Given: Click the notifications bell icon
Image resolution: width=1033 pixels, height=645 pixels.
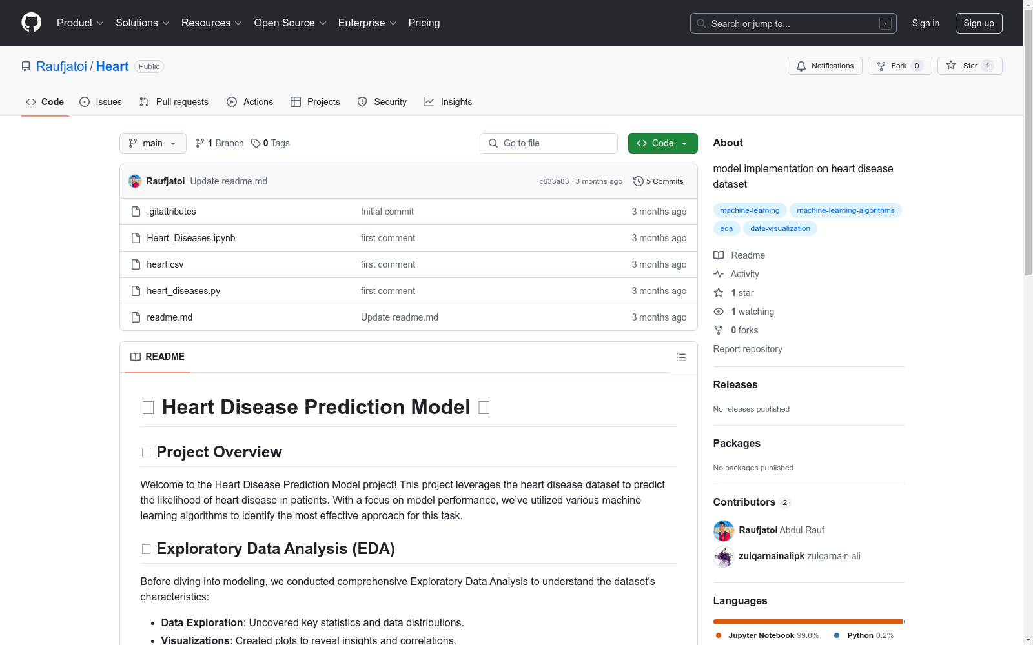Looking at the screenshot, I should tap(801, 66).
